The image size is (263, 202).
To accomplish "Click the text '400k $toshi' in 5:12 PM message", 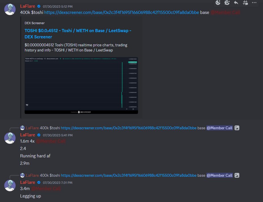I will pos(32,13).
